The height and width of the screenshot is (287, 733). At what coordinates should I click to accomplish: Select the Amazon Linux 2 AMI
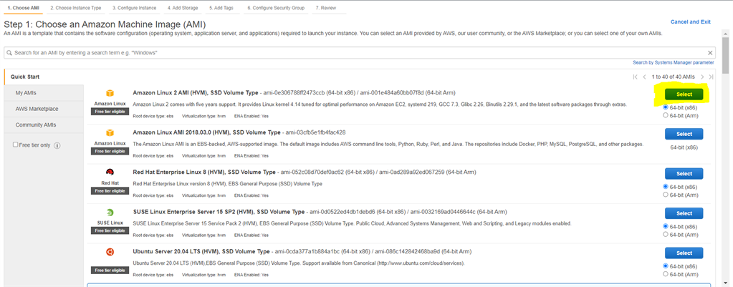684,94
